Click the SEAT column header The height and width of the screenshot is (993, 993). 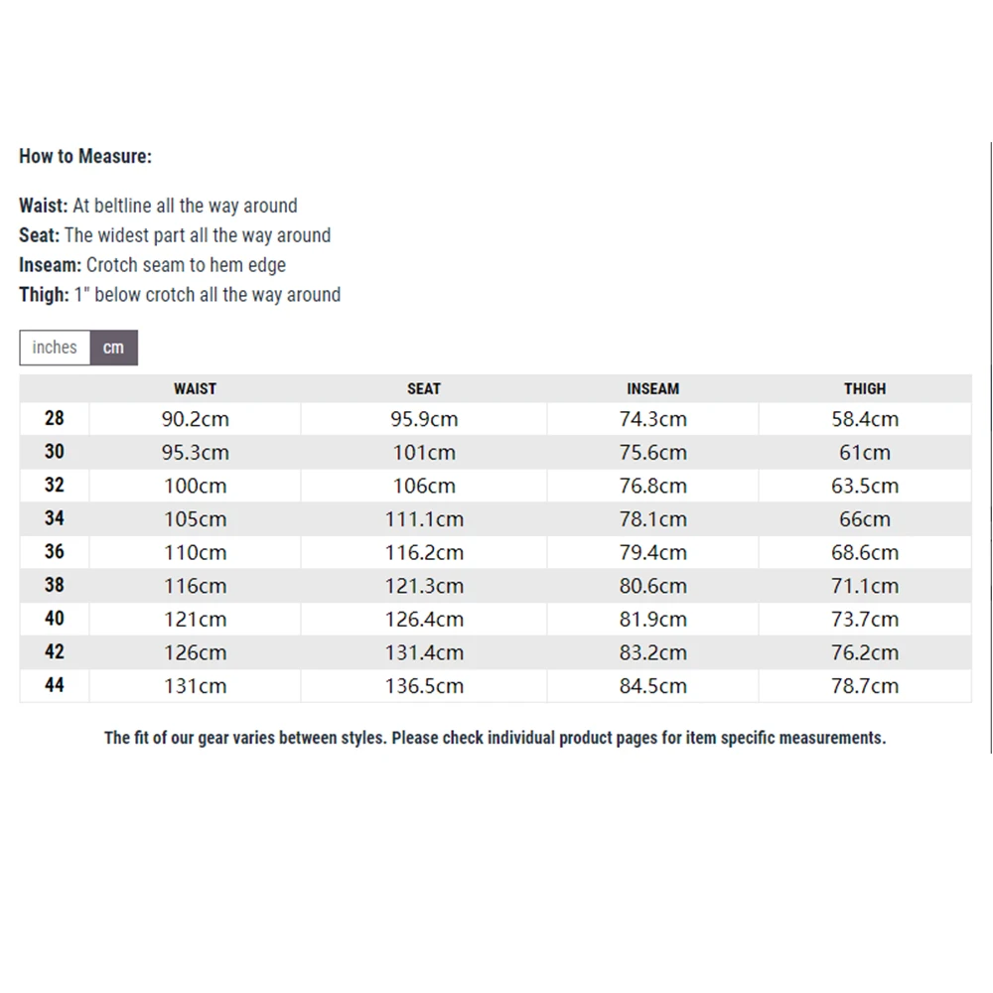point(424,388)
